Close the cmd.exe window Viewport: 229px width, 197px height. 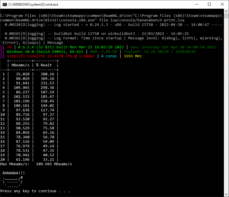point(222,4)
